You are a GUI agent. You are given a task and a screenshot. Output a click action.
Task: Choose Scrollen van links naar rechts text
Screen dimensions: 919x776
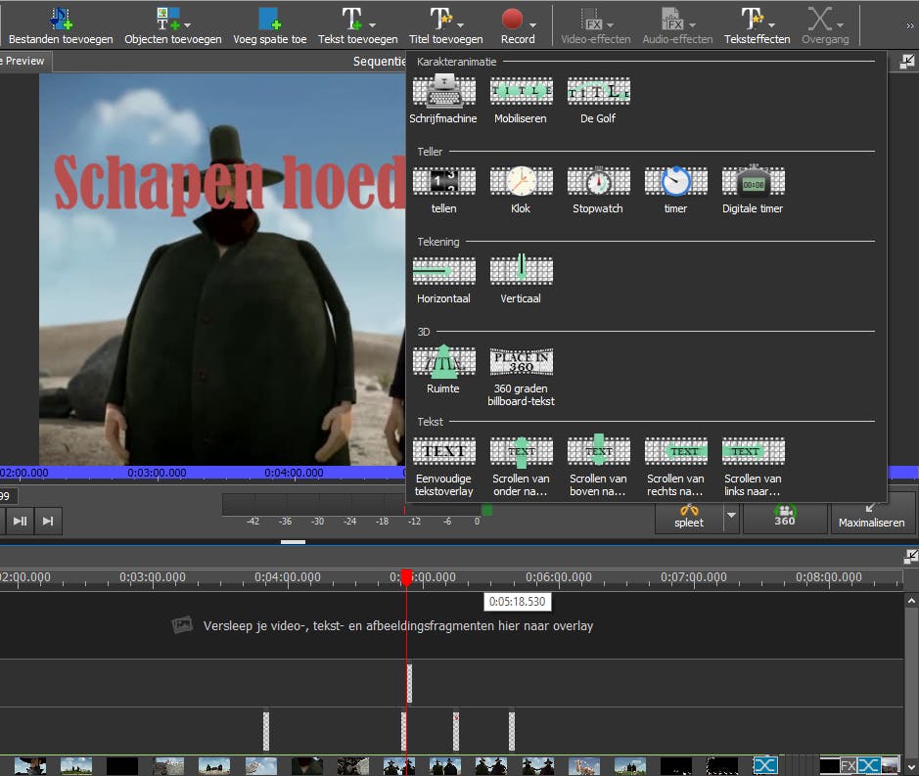[x=753, y=467]
